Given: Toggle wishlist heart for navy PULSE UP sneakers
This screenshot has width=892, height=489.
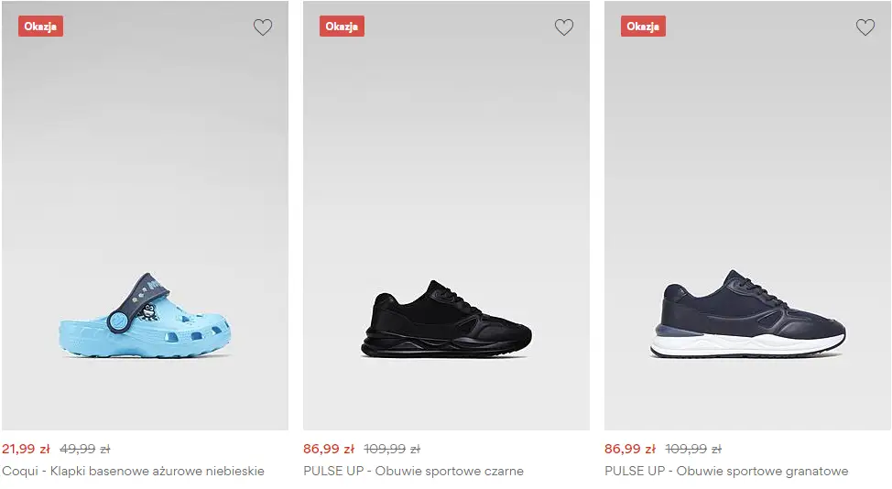Looking at the screenshot, I should click(865, 27).
